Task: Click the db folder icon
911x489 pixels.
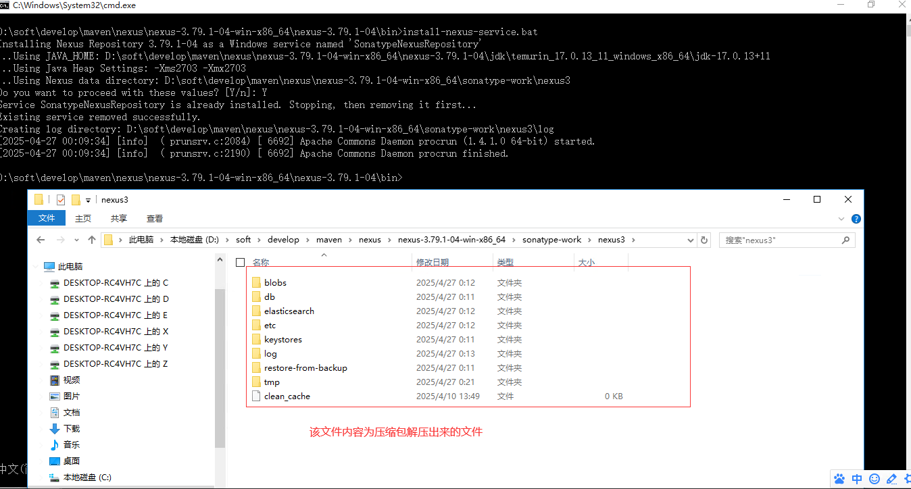Action: click(x=256, y=297)
